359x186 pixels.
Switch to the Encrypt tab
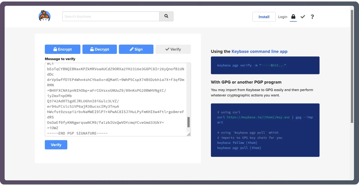63,49
